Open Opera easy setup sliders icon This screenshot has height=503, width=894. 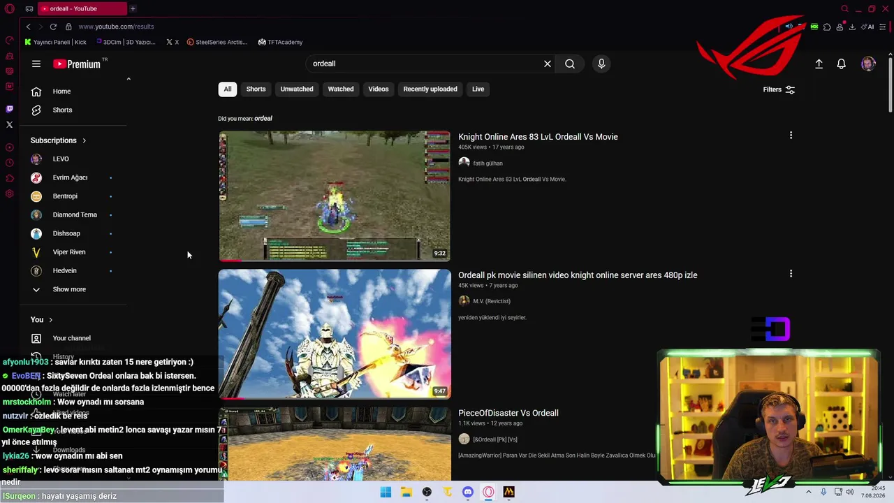tap(883, 27)
